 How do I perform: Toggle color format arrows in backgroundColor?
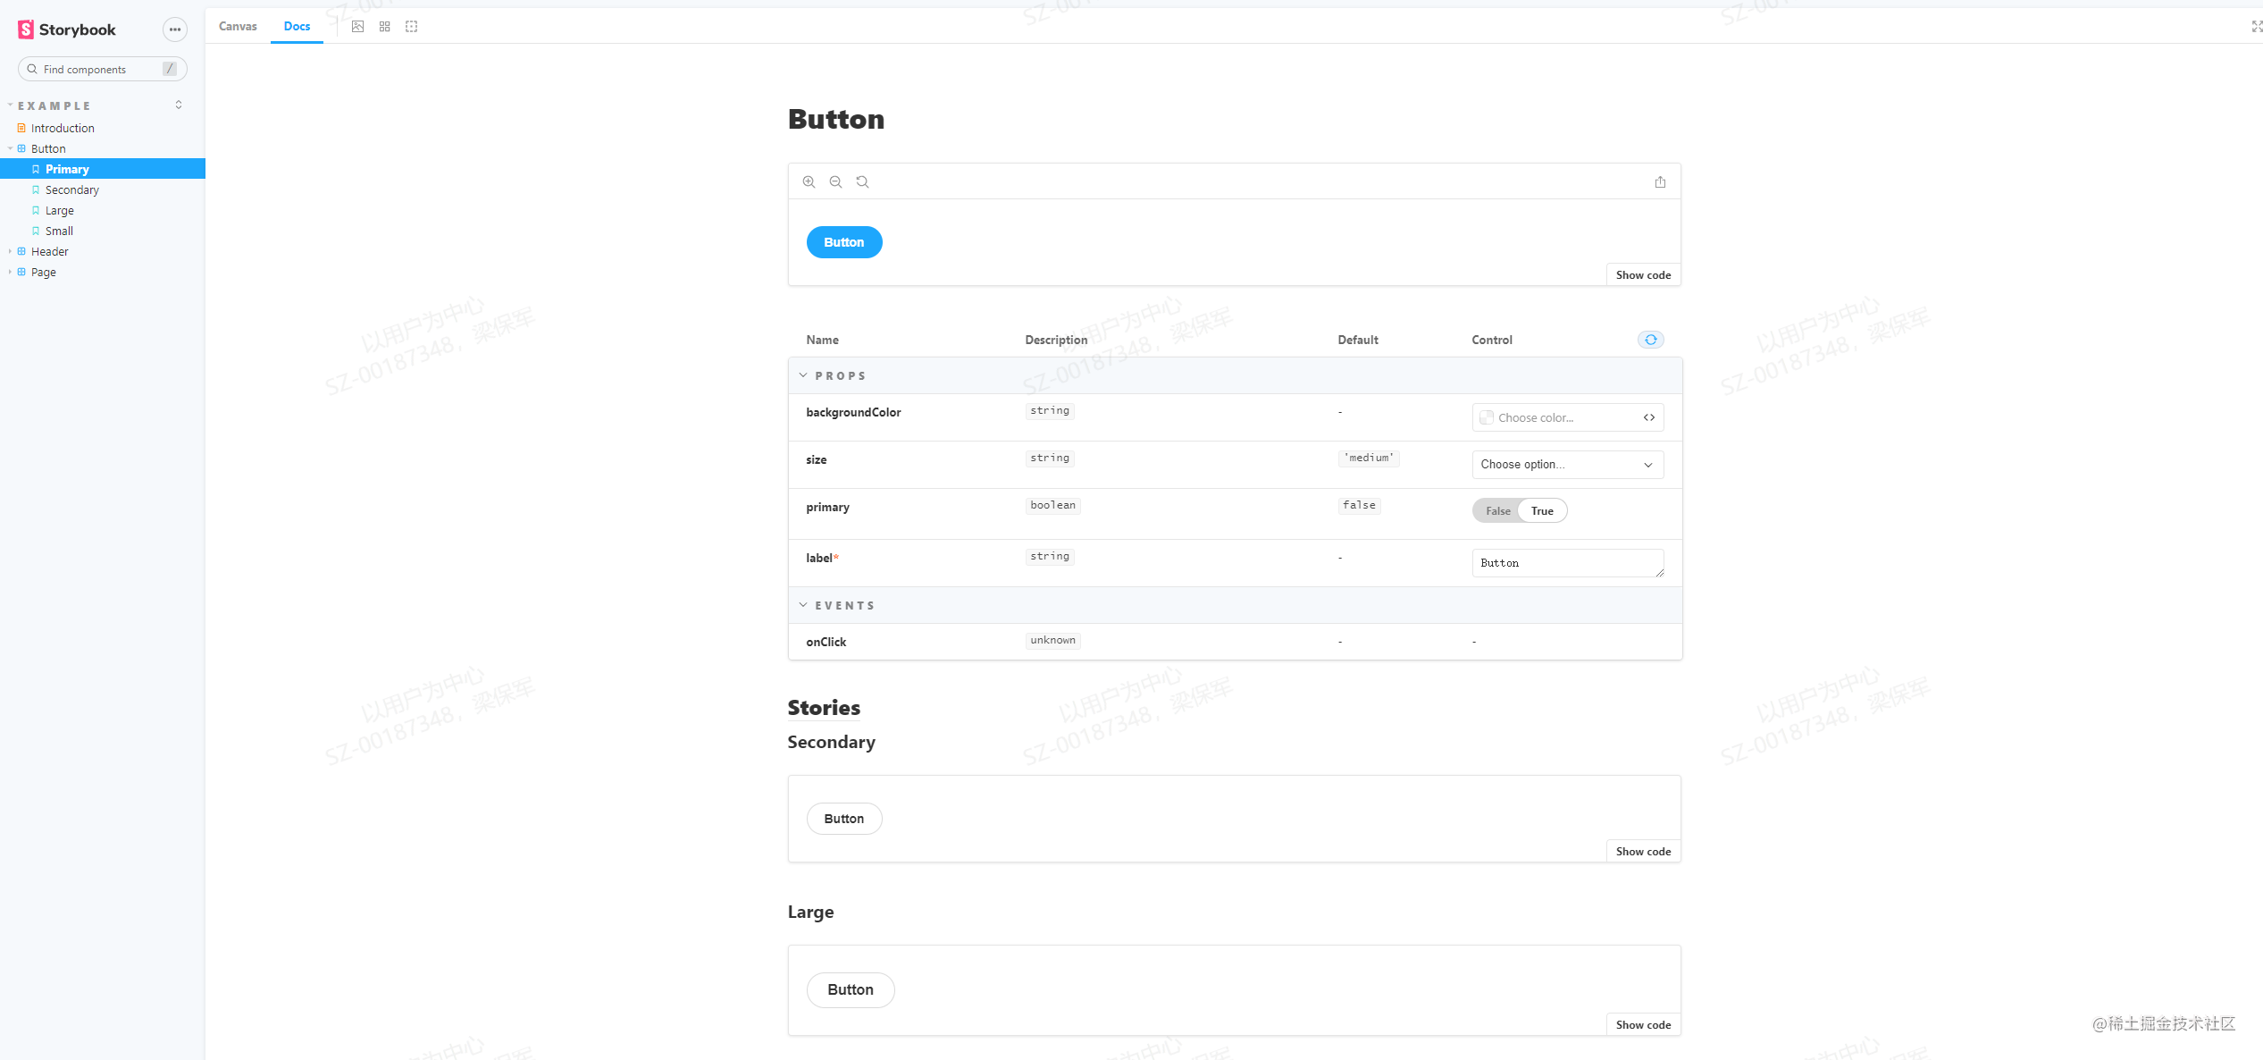(1649, 417)
